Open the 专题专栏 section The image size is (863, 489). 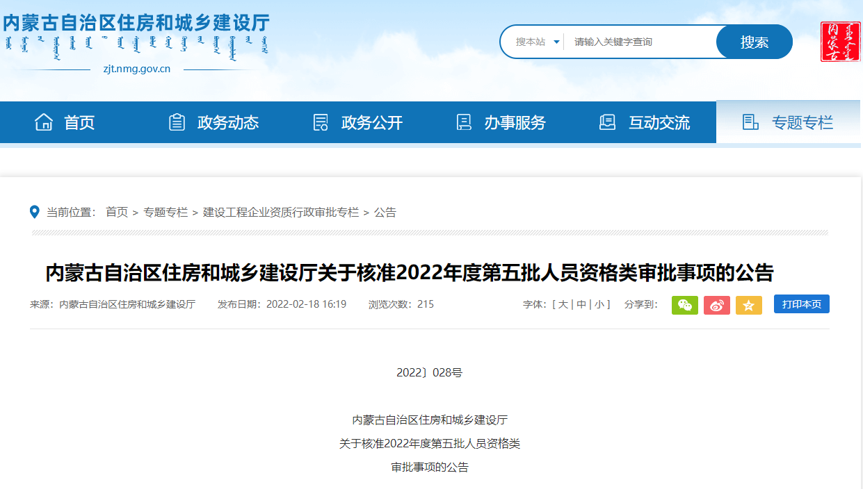[x=802, y=122]
